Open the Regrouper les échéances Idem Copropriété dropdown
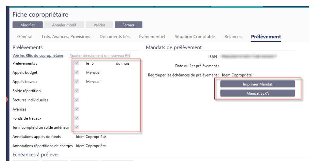The width and height of the screenshot is (323, 161). point(237,75)
